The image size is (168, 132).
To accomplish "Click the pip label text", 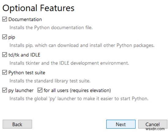I will pos(12,37).
